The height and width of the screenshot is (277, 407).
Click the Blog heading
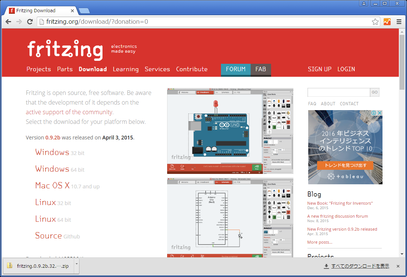pos(314,194)
